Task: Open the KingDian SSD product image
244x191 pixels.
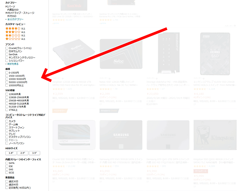Action: pyautogui.click(x=74, y=53)
